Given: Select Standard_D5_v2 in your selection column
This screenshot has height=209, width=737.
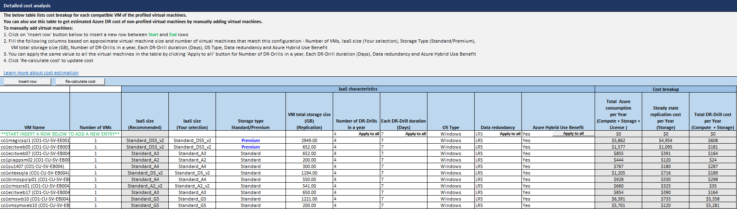Looking at the screenshot, I should click(192, 173).
